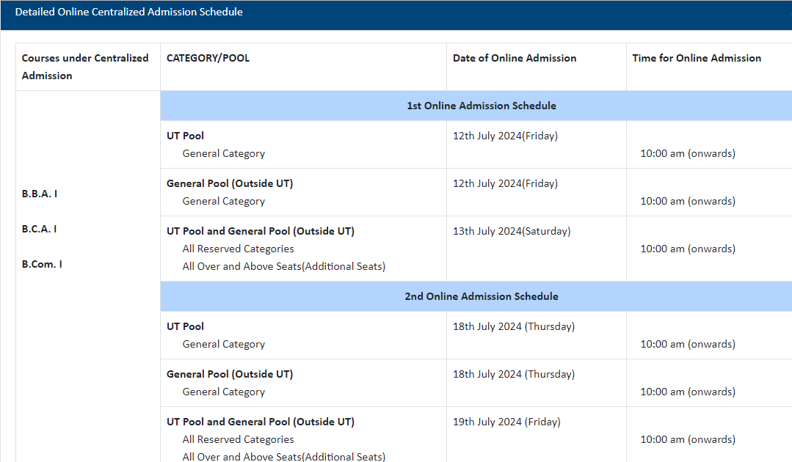Click 'UT Pool' under the 1st Admission Schedule
The height and width of the screenshot is (462, 792).
[186, 136]
